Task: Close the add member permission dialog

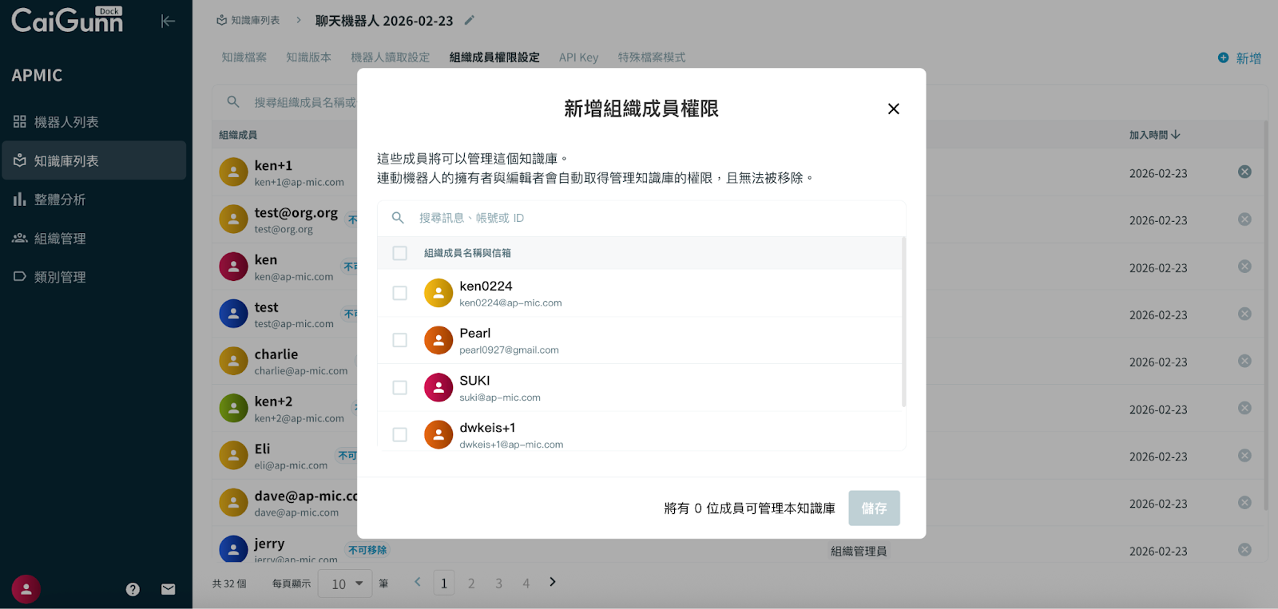Action: 893,109
